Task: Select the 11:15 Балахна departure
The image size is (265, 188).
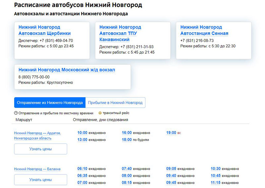Action: pos(215,183)
